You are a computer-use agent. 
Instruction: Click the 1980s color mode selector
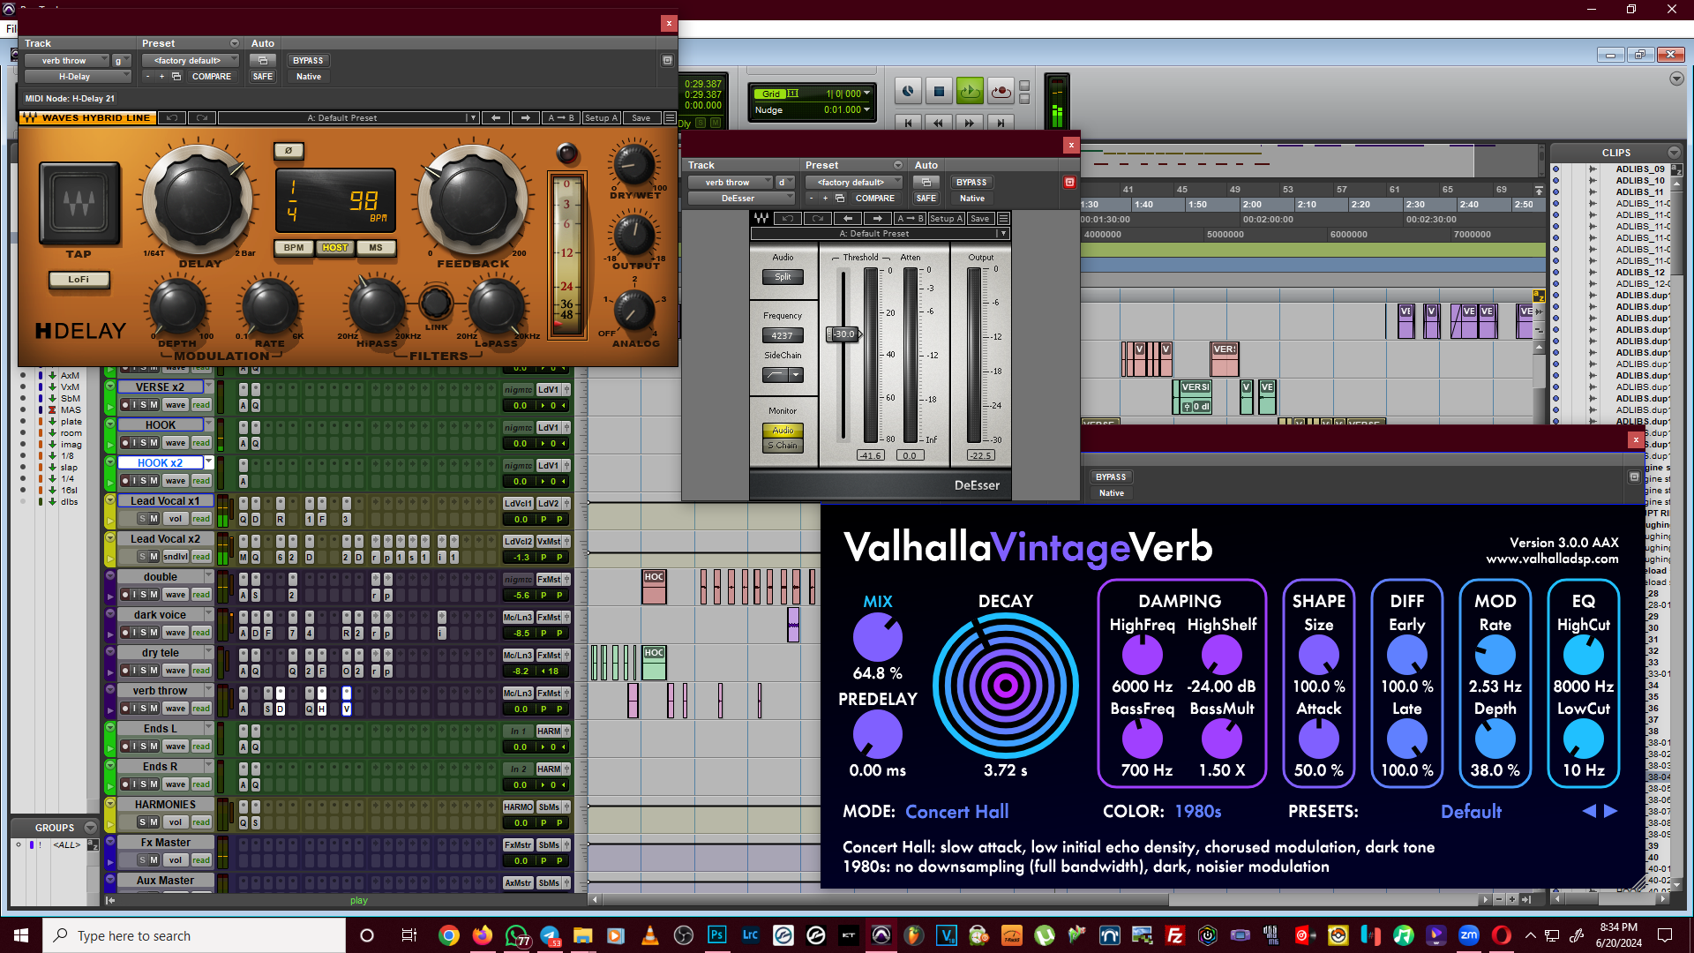coord(1197,812)
